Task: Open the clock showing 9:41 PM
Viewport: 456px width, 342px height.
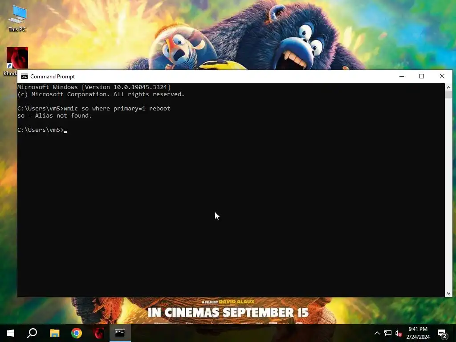Action: [418, 333]
